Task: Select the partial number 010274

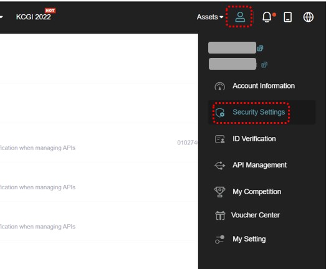Action: tap(188, 143)
